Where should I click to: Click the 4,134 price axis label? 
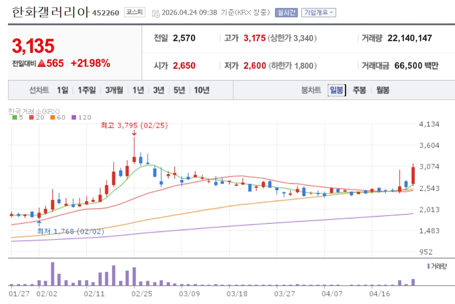click(x=429, y=124)
